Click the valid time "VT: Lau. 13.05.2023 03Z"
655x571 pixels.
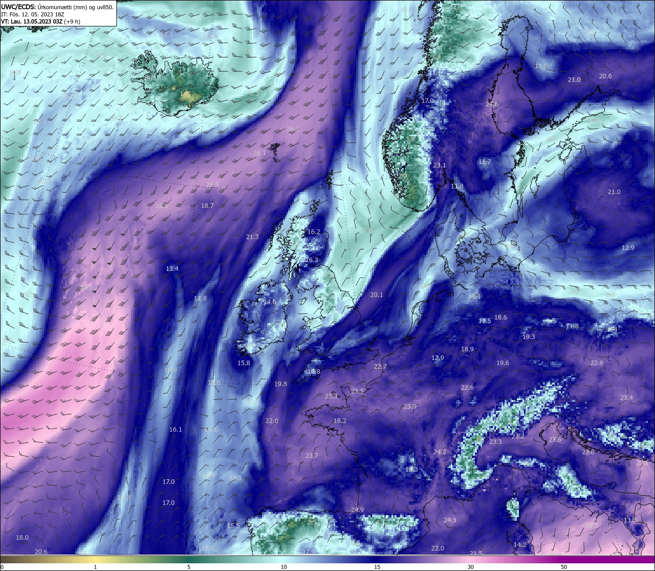coord(32,22)
